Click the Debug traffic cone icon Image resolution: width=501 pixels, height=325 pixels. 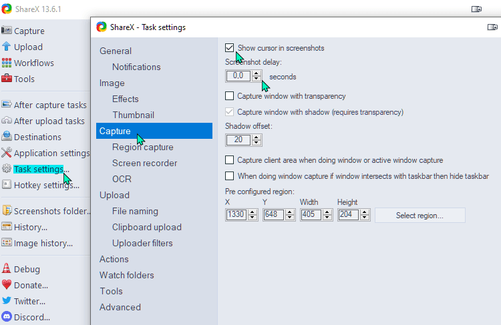(7, 268)
